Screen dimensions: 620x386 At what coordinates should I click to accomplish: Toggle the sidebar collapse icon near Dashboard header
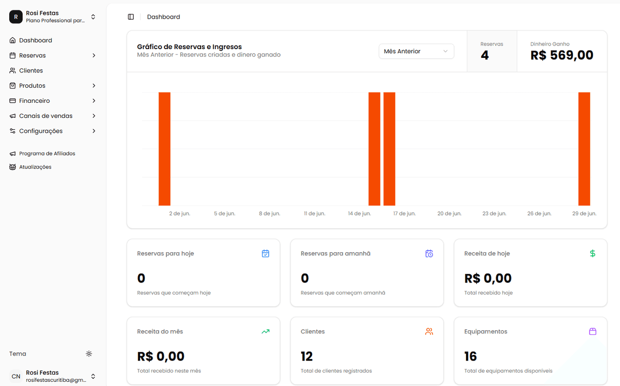(131, 17)
